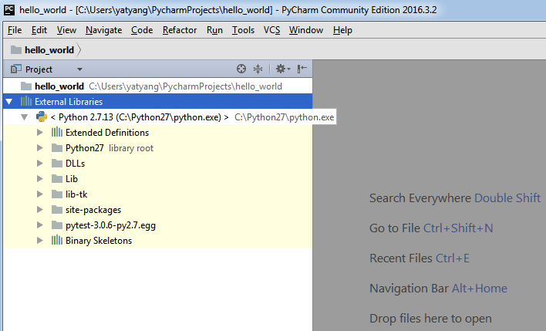
Task: Click the site-packages folder icon
Action: (x=57, y=209)
